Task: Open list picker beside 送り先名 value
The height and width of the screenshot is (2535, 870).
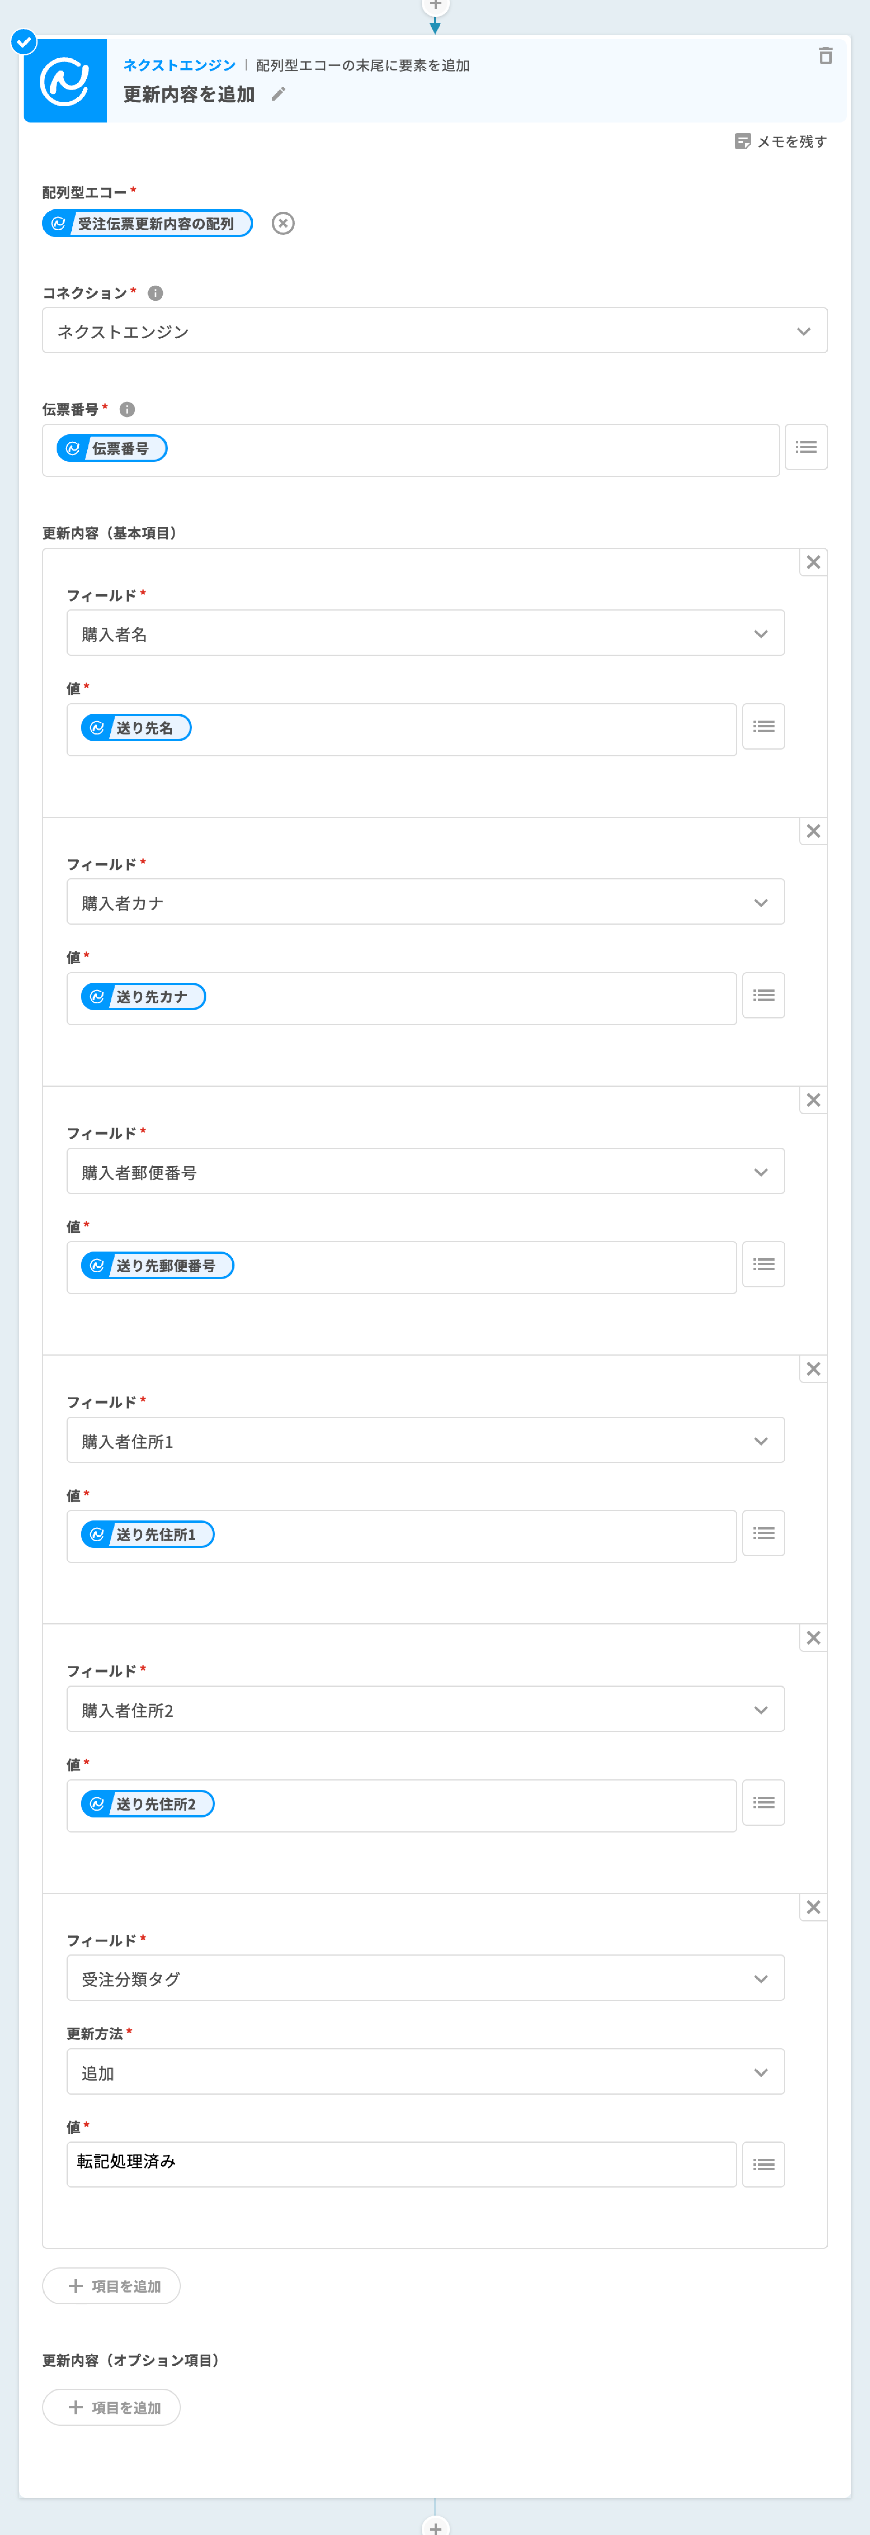Action: click(763, 727)
